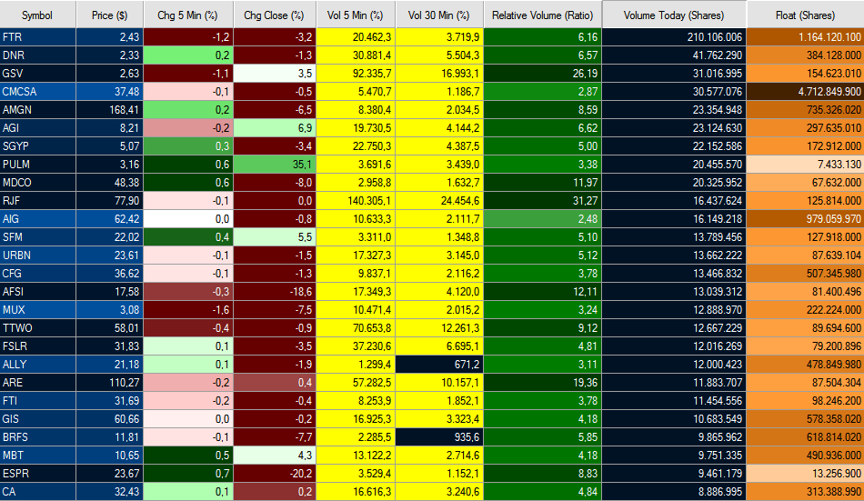This screenshot has height=501, width=864.
Task: Click AIG relative volume 2,48
Action: pyautogui.click(x=543, y=219)
